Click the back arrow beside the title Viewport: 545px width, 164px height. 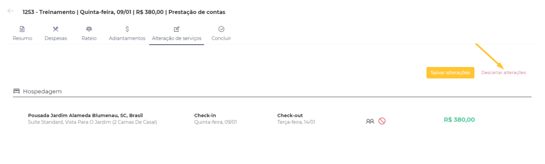click(10, 11)
